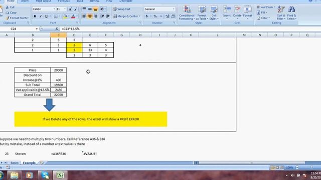
Task: Open the font size dropdown
Action: click(x=65, y=9)
